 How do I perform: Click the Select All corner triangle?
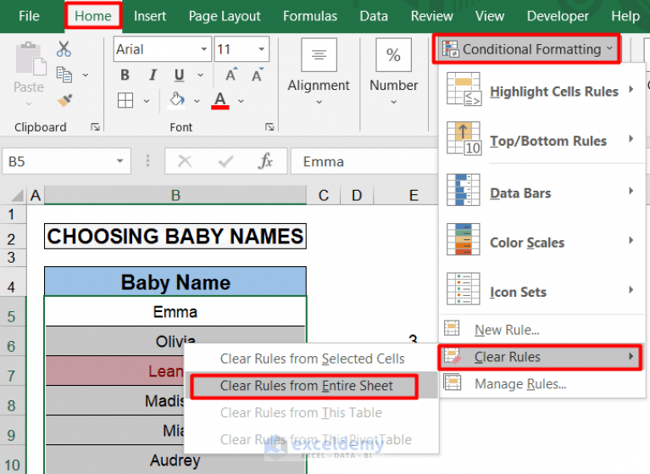(x=18, y=195)
